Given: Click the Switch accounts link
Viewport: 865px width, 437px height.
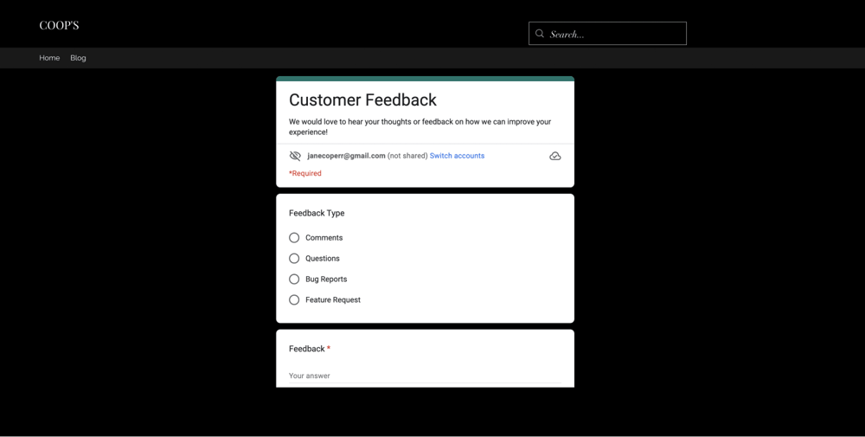Looking at the screenshot, I should click(457, 156).
